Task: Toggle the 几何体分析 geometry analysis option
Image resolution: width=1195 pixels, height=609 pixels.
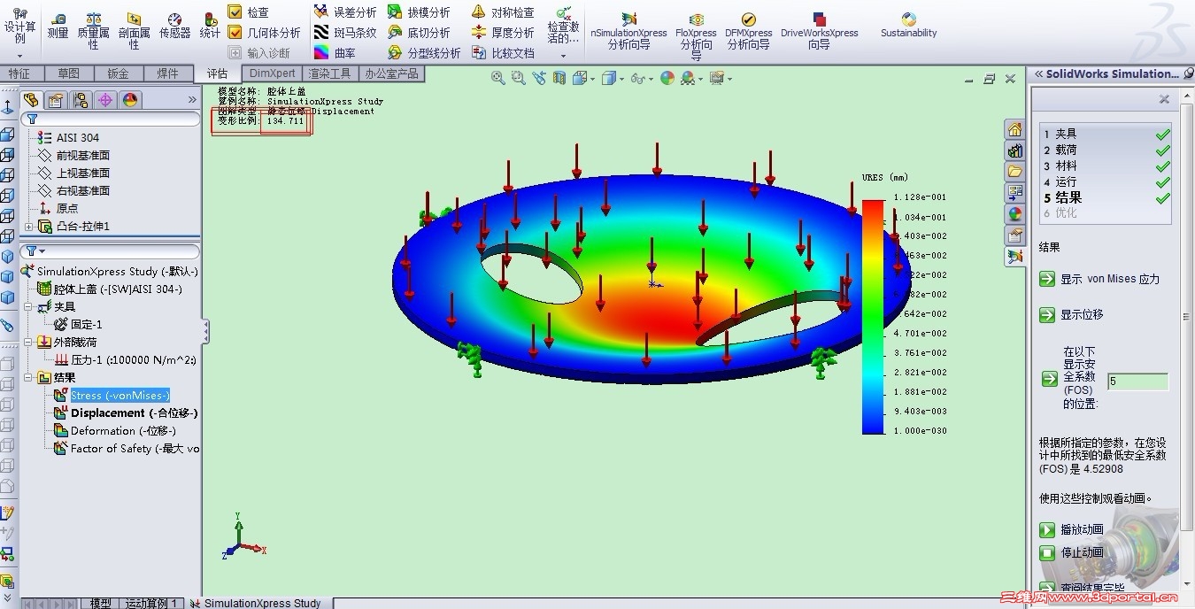Action: pyautogui.click(x=264, y=33)
